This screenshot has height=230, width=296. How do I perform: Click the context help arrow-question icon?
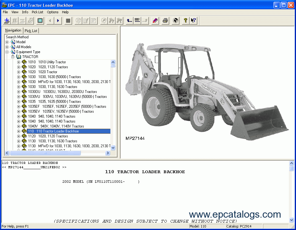(193, 21)
